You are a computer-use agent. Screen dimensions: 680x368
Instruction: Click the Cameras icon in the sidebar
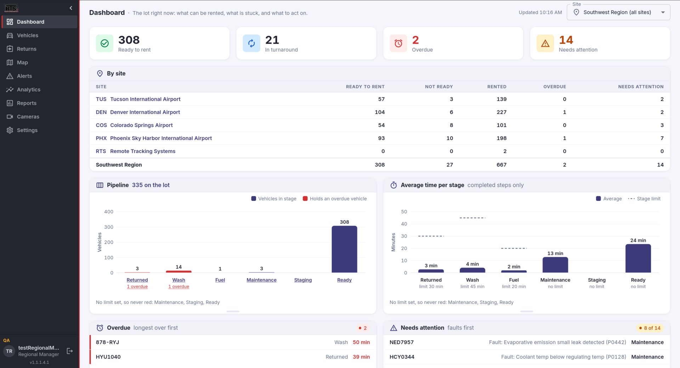pyautogui.click(x=10, y=117)
